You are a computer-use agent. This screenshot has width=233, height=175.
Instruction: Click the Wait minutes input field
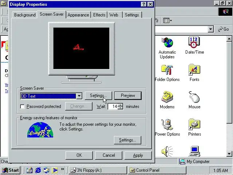click(x=113, y=106)
